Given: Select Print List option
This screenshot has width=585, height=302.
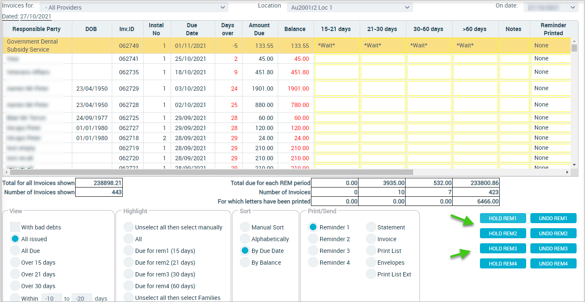Looking at the screenshot, I should (371, 251).
